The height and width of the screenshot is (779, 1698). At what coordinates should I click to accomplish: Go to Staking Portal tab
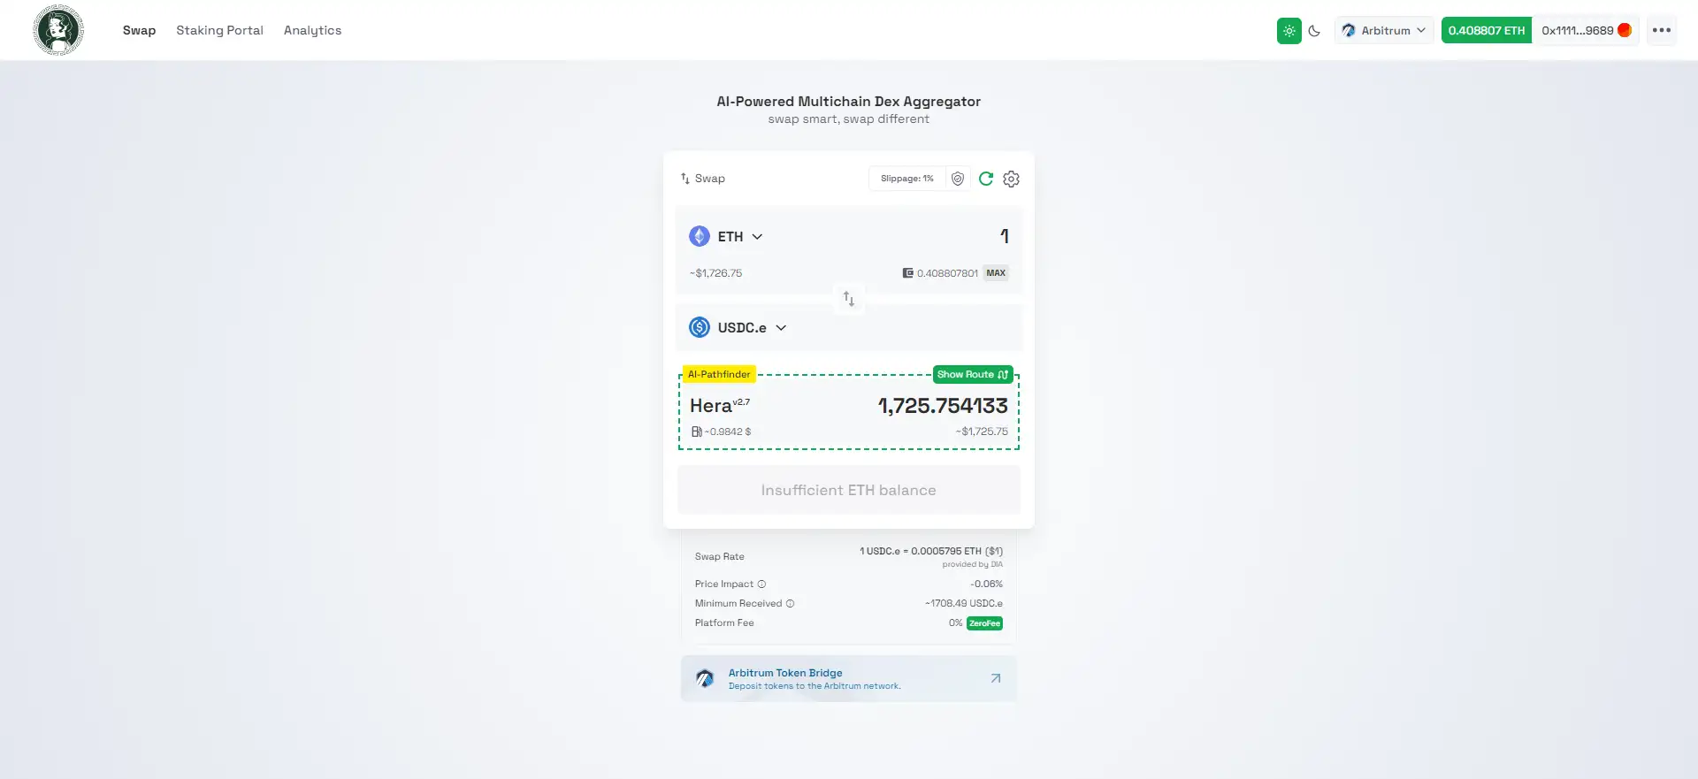219,30
